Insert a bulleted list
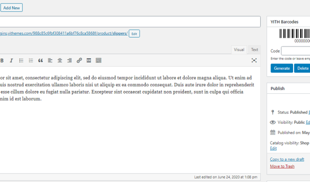This screenshot has height=182, width=310. click(x=21, y=60)
